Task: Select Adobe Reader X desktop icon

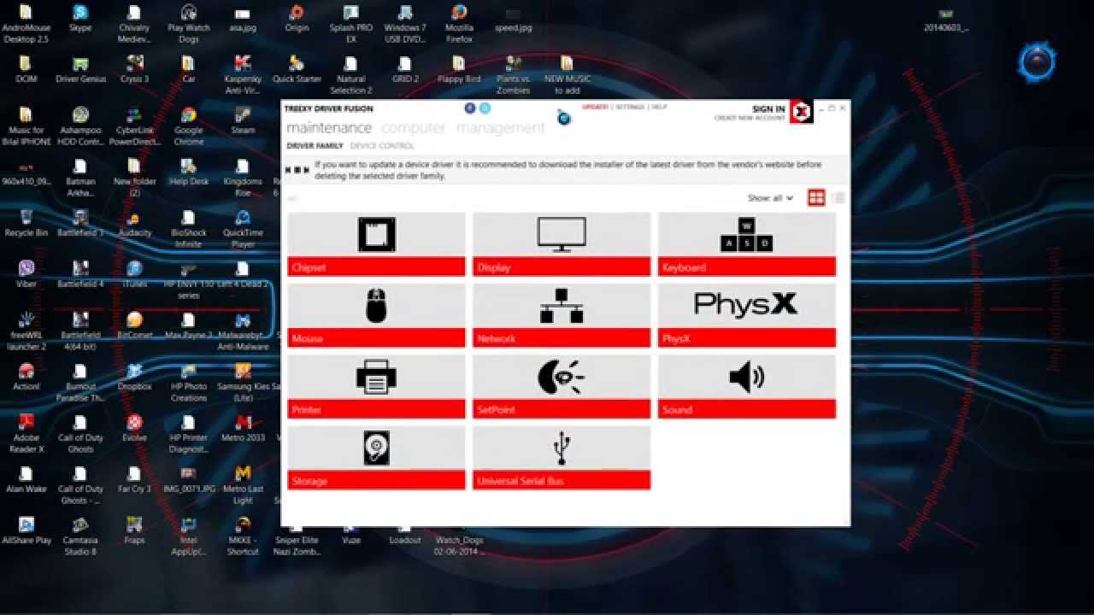Action: [26, 433]
